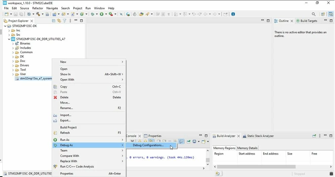Expand the Drivers folder

[13, 65]
